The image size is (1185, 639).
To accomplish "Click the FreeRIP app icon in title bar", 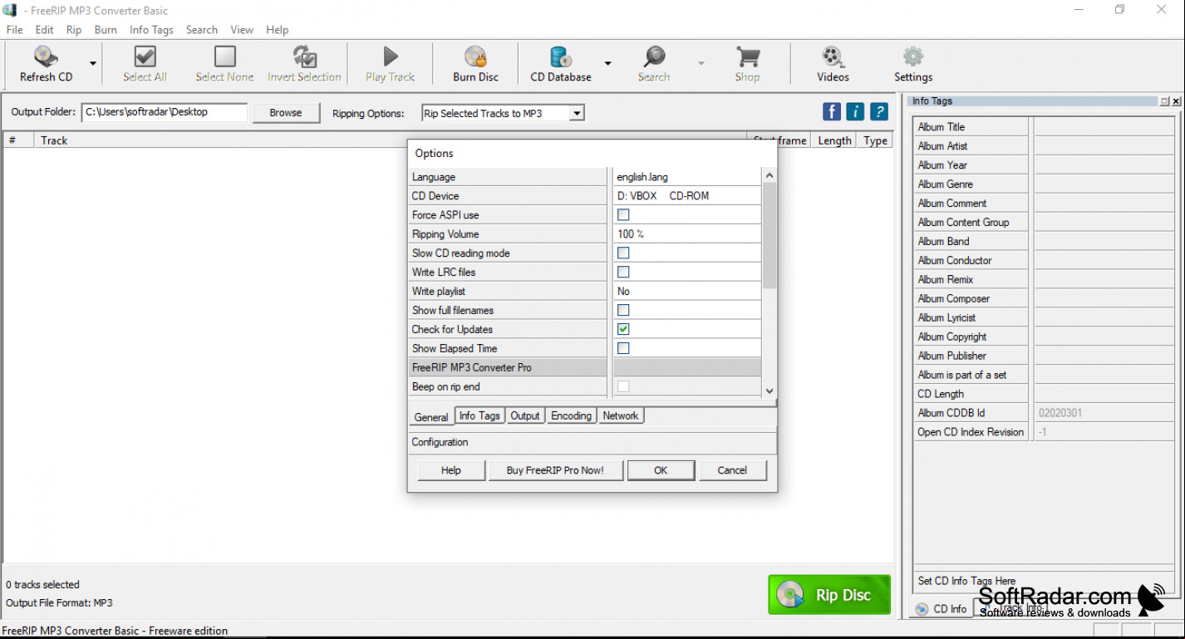I will 10,10.
